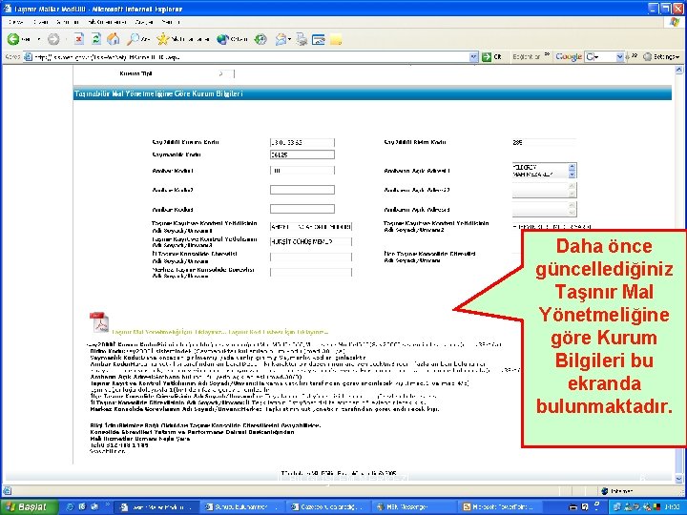Open the Mail icon dropdown arrow

290,39
